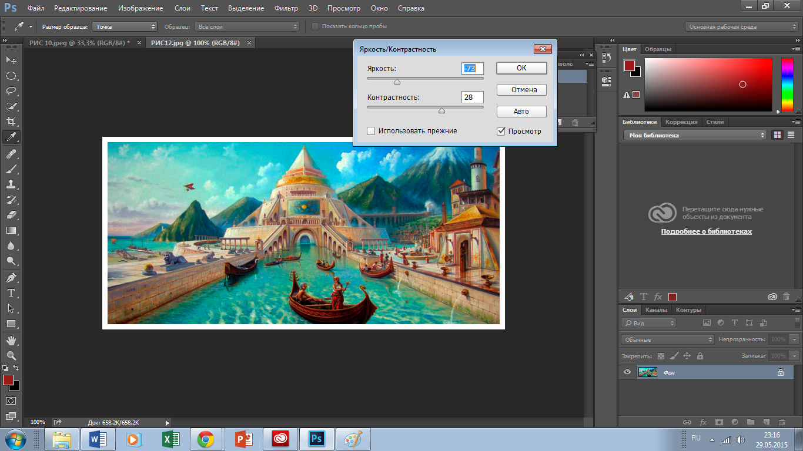
Task: Open workspace 'Основная рабочая среда' dropdown
Action: tap(742, 26)
